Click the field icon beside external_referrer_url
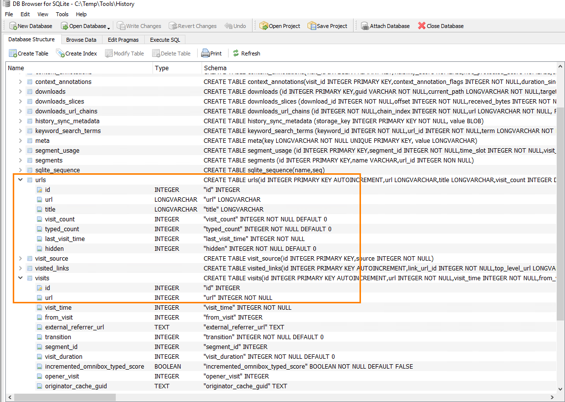Viewport: 565px width, 402px height. (x=40, y=327)
